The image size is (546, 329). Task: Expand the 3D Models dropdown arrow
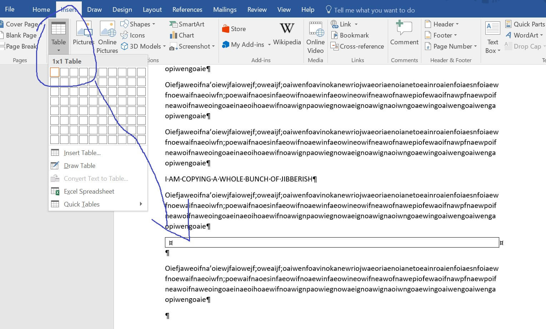pos(164,46)
